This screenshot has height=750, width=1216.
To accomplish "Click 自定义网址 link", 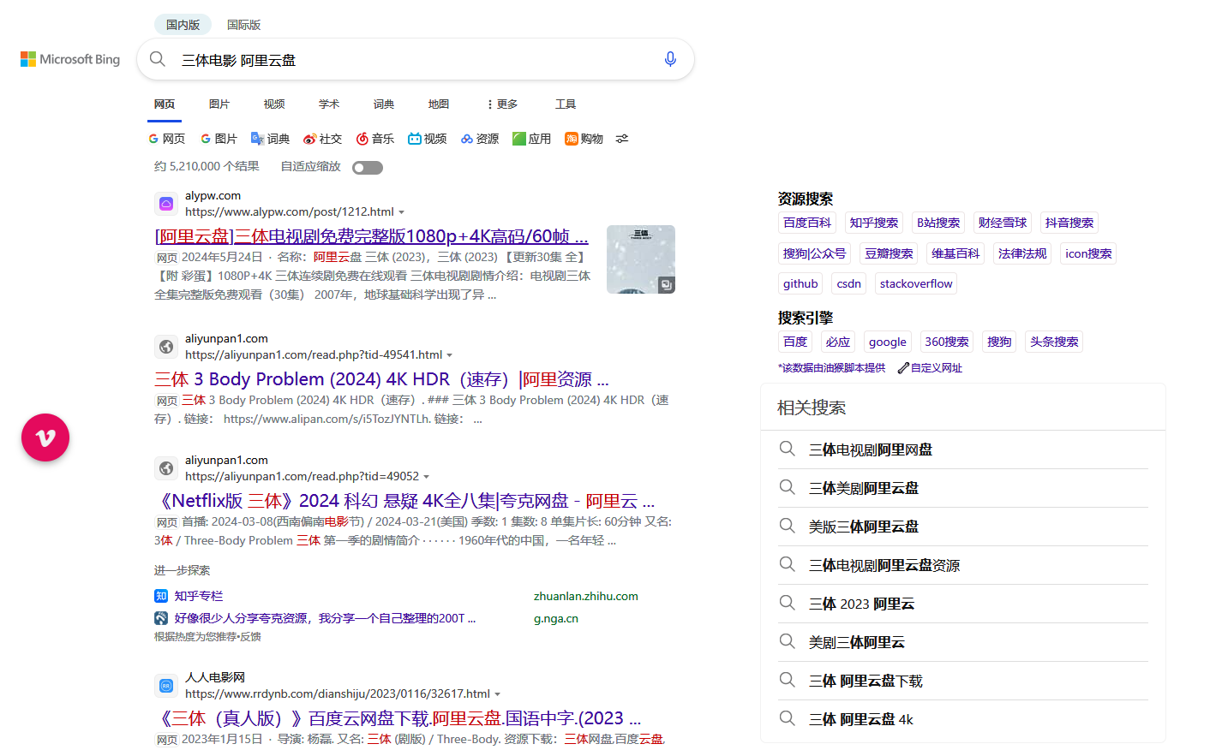I will [x=937, y=368].
